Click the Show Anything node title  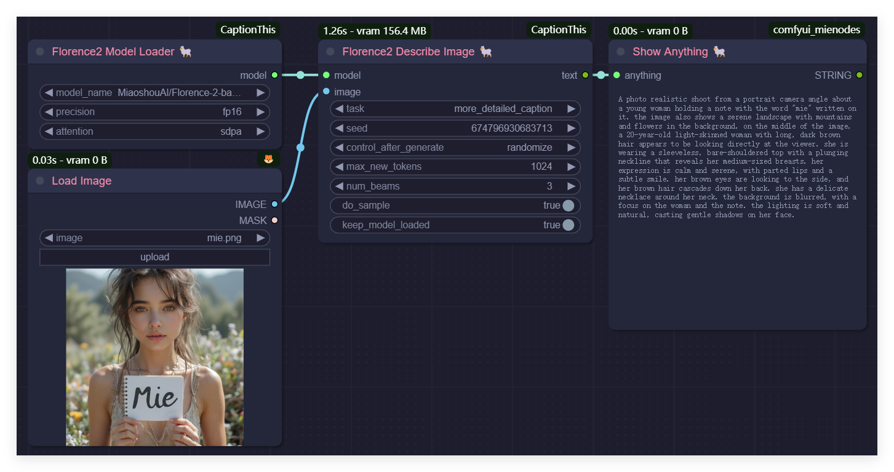[x=670, y=52]
